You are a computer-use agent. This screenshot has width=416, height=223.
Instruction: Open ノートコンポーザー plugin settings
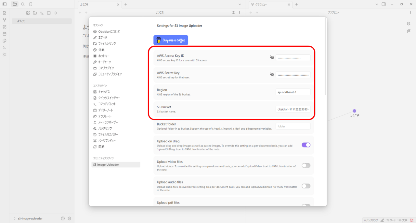pos(116,123)
